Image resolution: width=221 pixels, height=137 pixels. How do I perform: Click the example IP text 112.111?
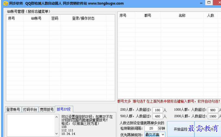pos(67,130)
